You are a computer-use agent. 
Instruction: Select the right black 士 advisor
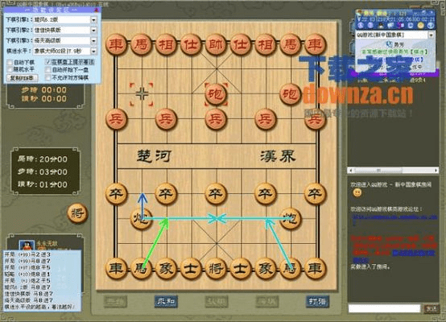point(241,268)
